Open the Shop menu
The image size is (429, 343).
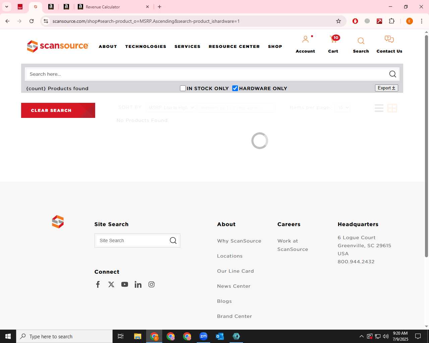[x=275, y=47]
